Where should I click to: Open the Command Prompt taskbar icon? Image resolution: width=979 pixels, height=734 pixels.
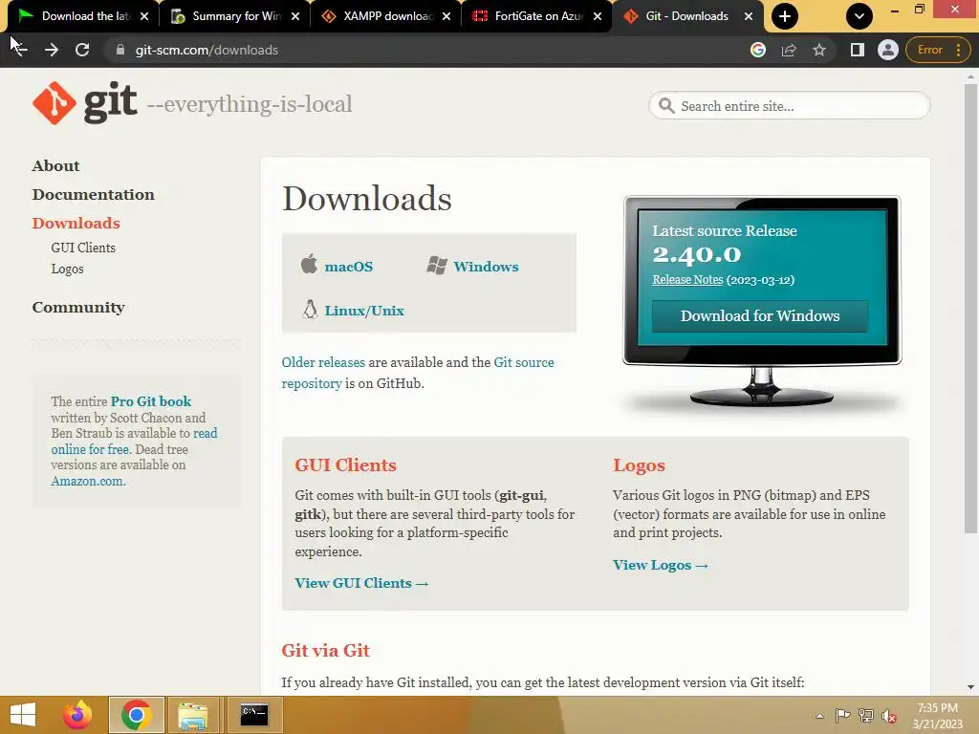[x=254, y=715]
